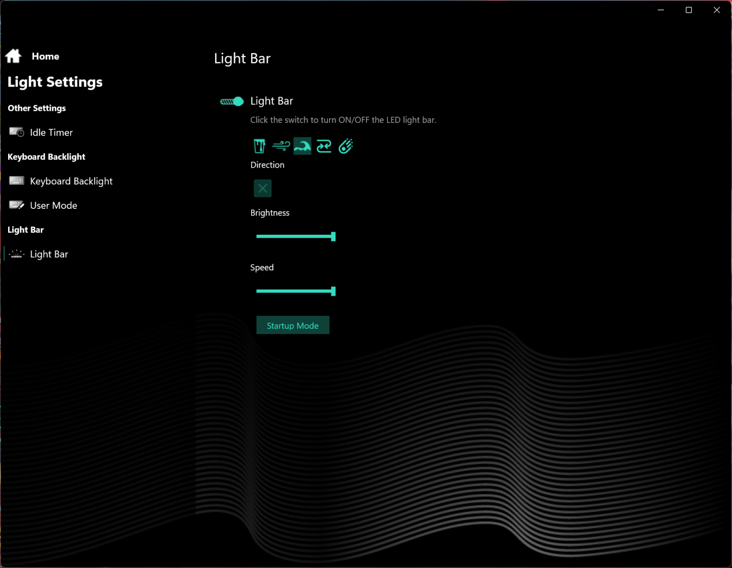This screenshot has height=568, width=732.
Task: Maximize the application window
Action: pyautogui.click(x=689, y=10)
